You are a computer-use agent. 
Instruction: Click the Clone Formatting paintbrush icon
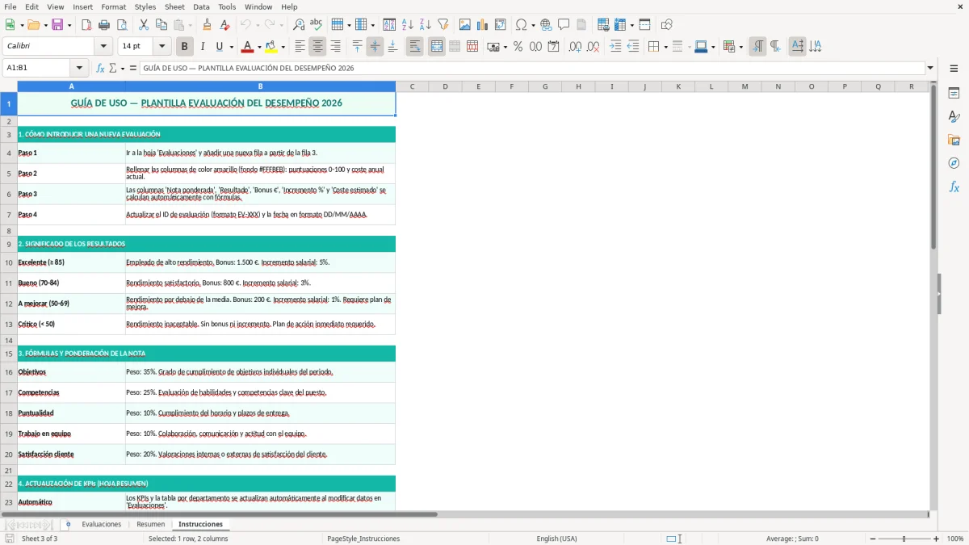tap(207, 25)
